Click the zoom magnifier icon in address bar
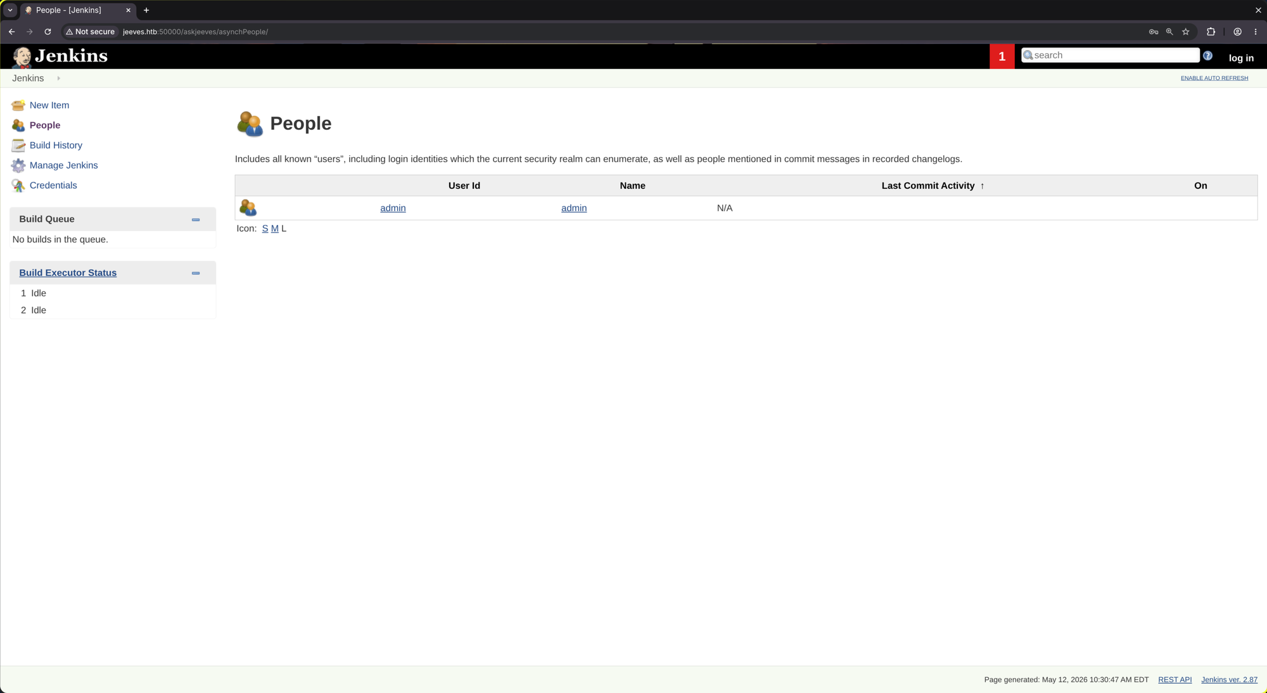The width and height of the screenshot is (1267, 693). pos(1169,32)
